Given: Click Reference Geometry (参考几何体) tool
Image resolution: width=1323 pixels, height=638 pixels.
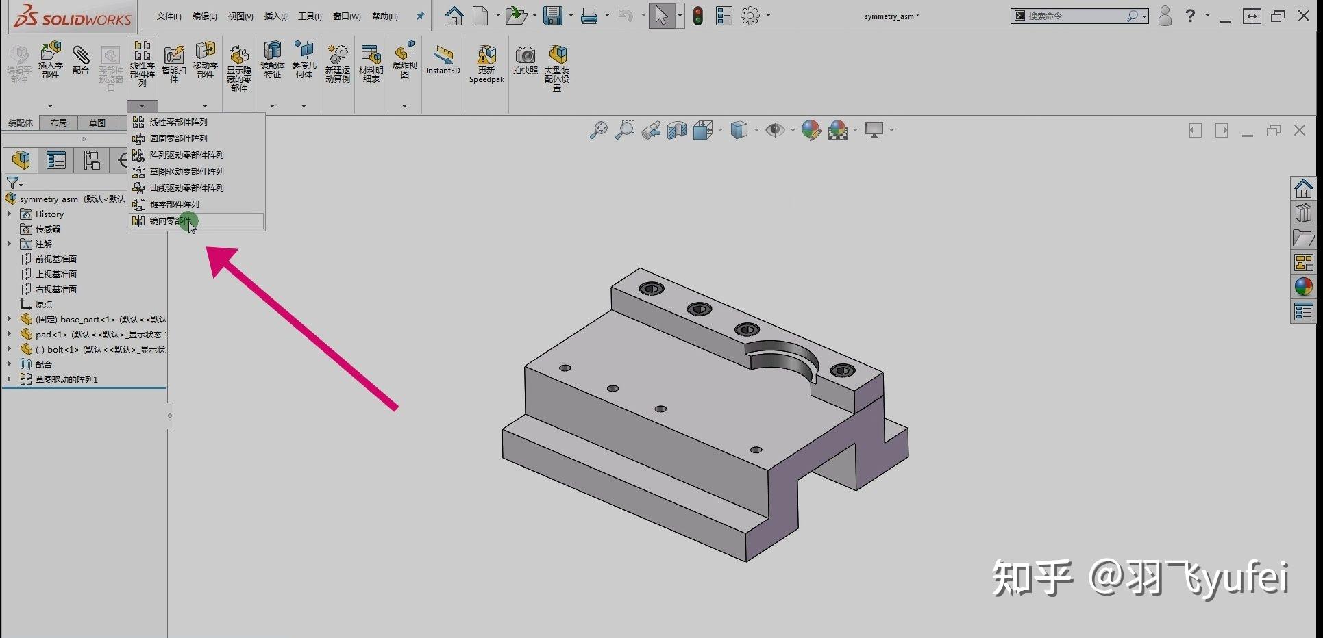Looking at the screenshot, I should [x=304, y=60].
